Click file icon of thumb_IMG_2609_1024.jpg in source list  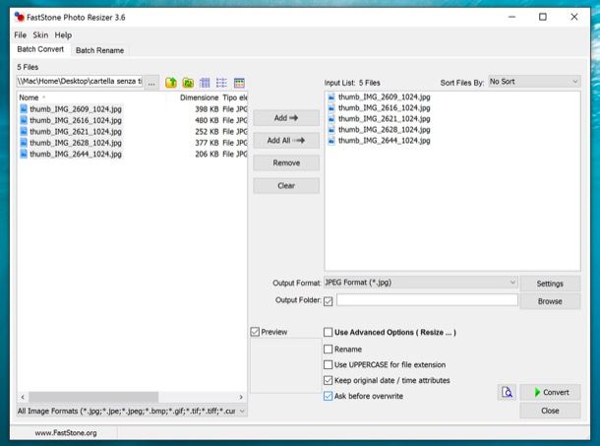point(24,109)
